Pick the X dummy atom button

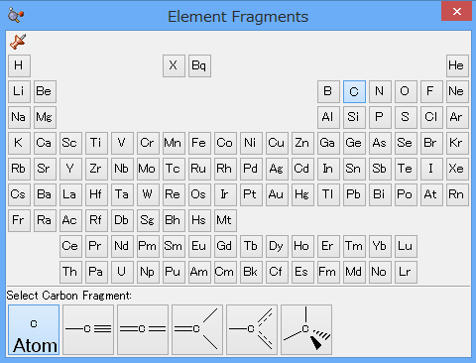174,65
